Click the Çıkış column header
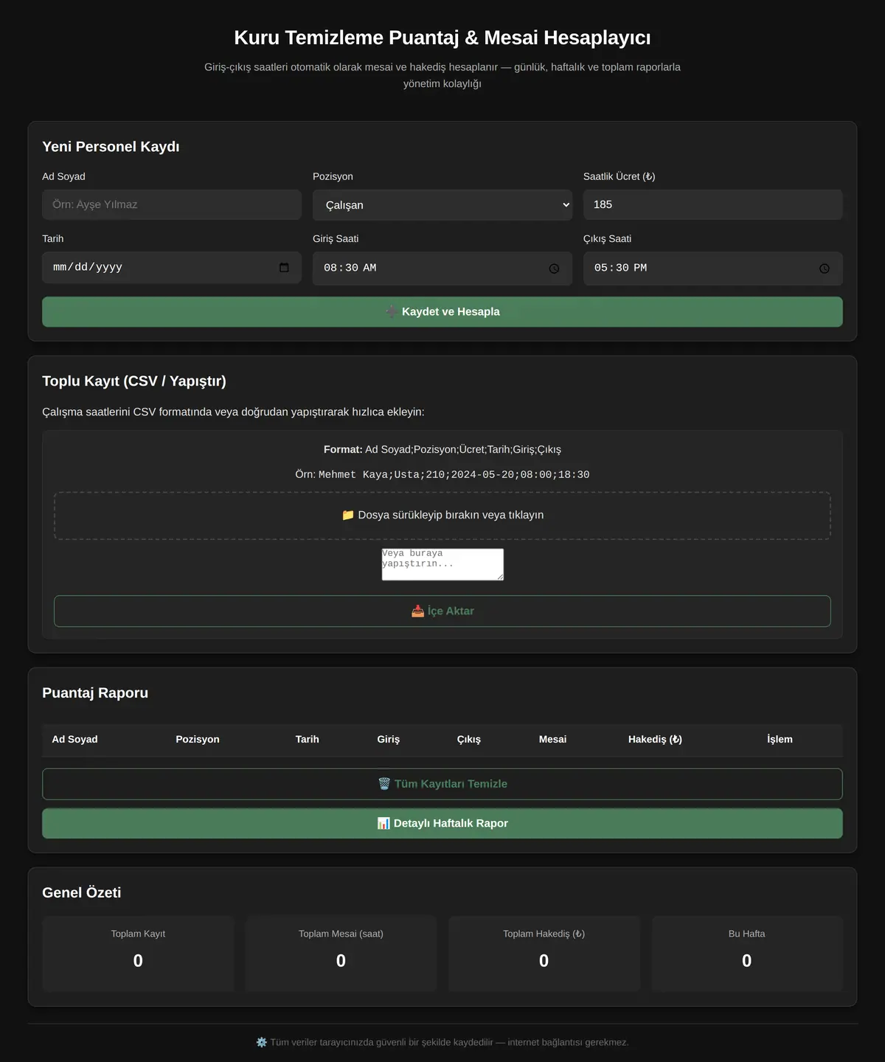The image size is (885, 1062). tap(469, 739)
